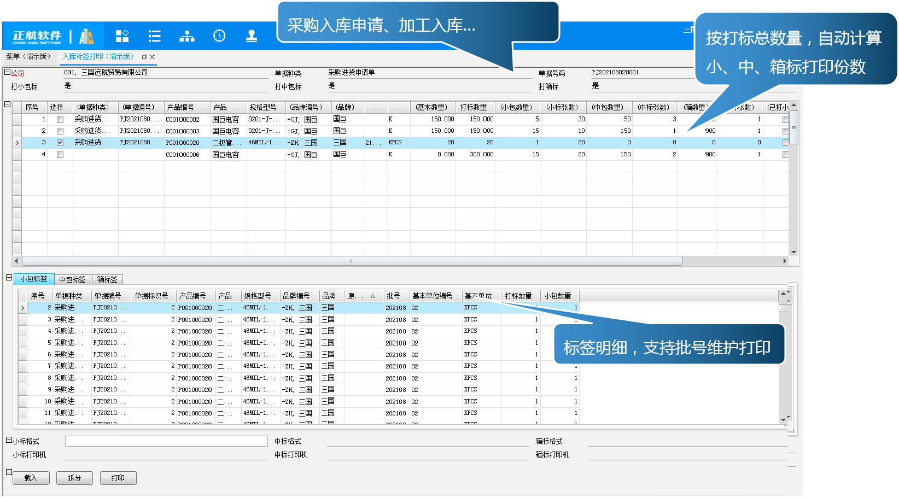Click the upper grid vertical scrollbar thumb
The width and height of the screenshot is (899, 498).
coord(793,127)
